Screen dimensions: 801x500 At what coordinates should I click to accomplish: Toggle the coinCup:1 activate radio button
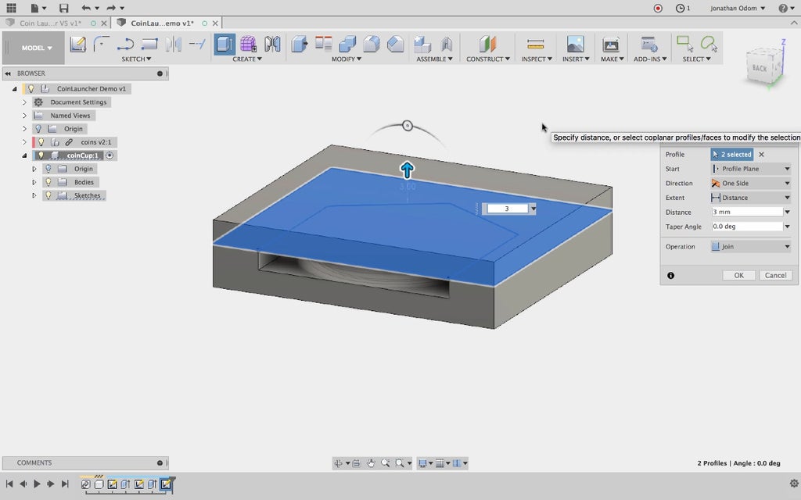click(110, 155)
